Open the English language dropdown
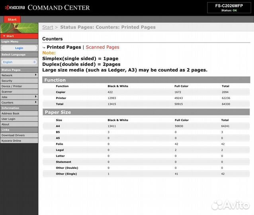The image size is (254, 215). coord(19,62)
